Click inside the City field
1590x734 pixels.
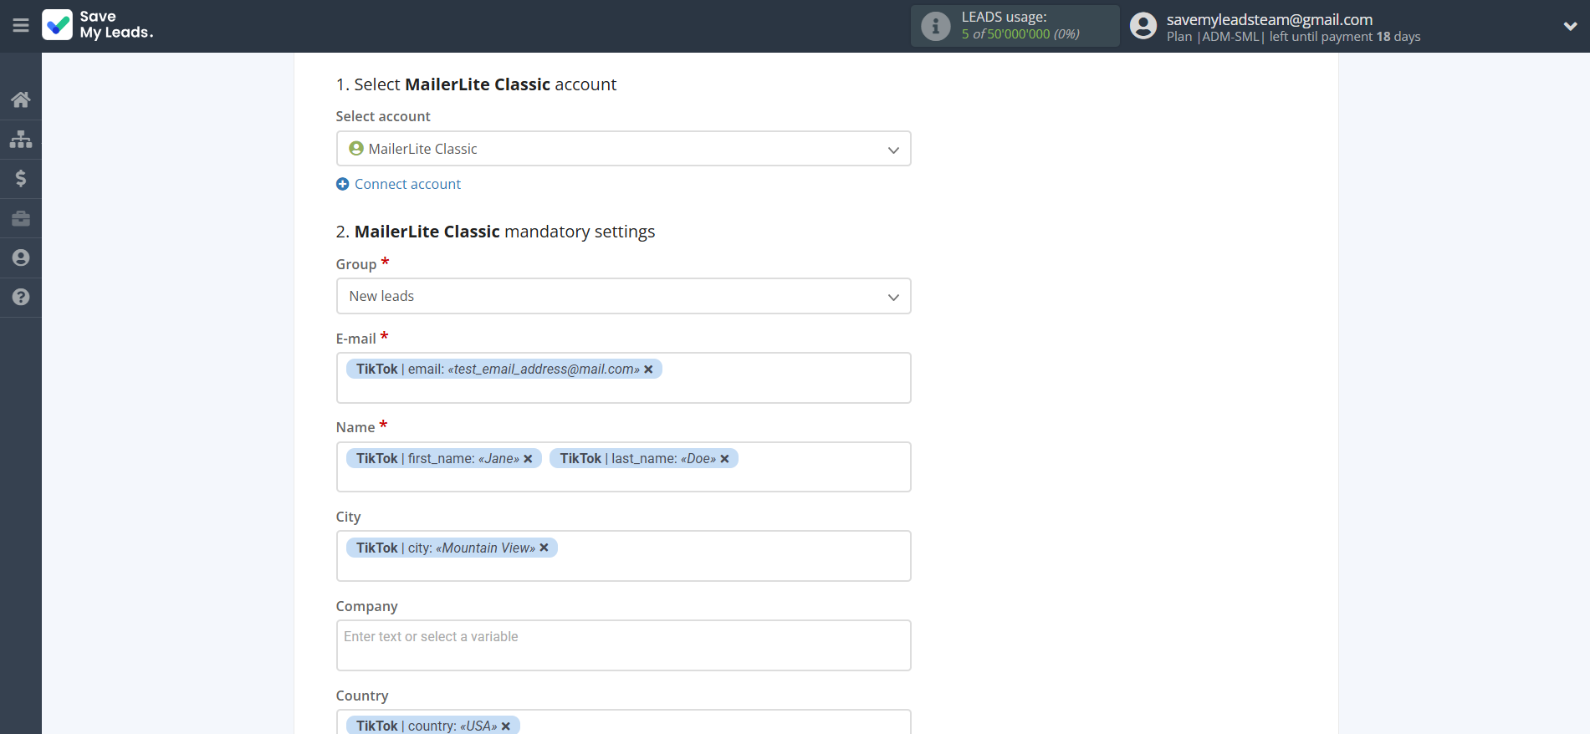click(623, 556)
